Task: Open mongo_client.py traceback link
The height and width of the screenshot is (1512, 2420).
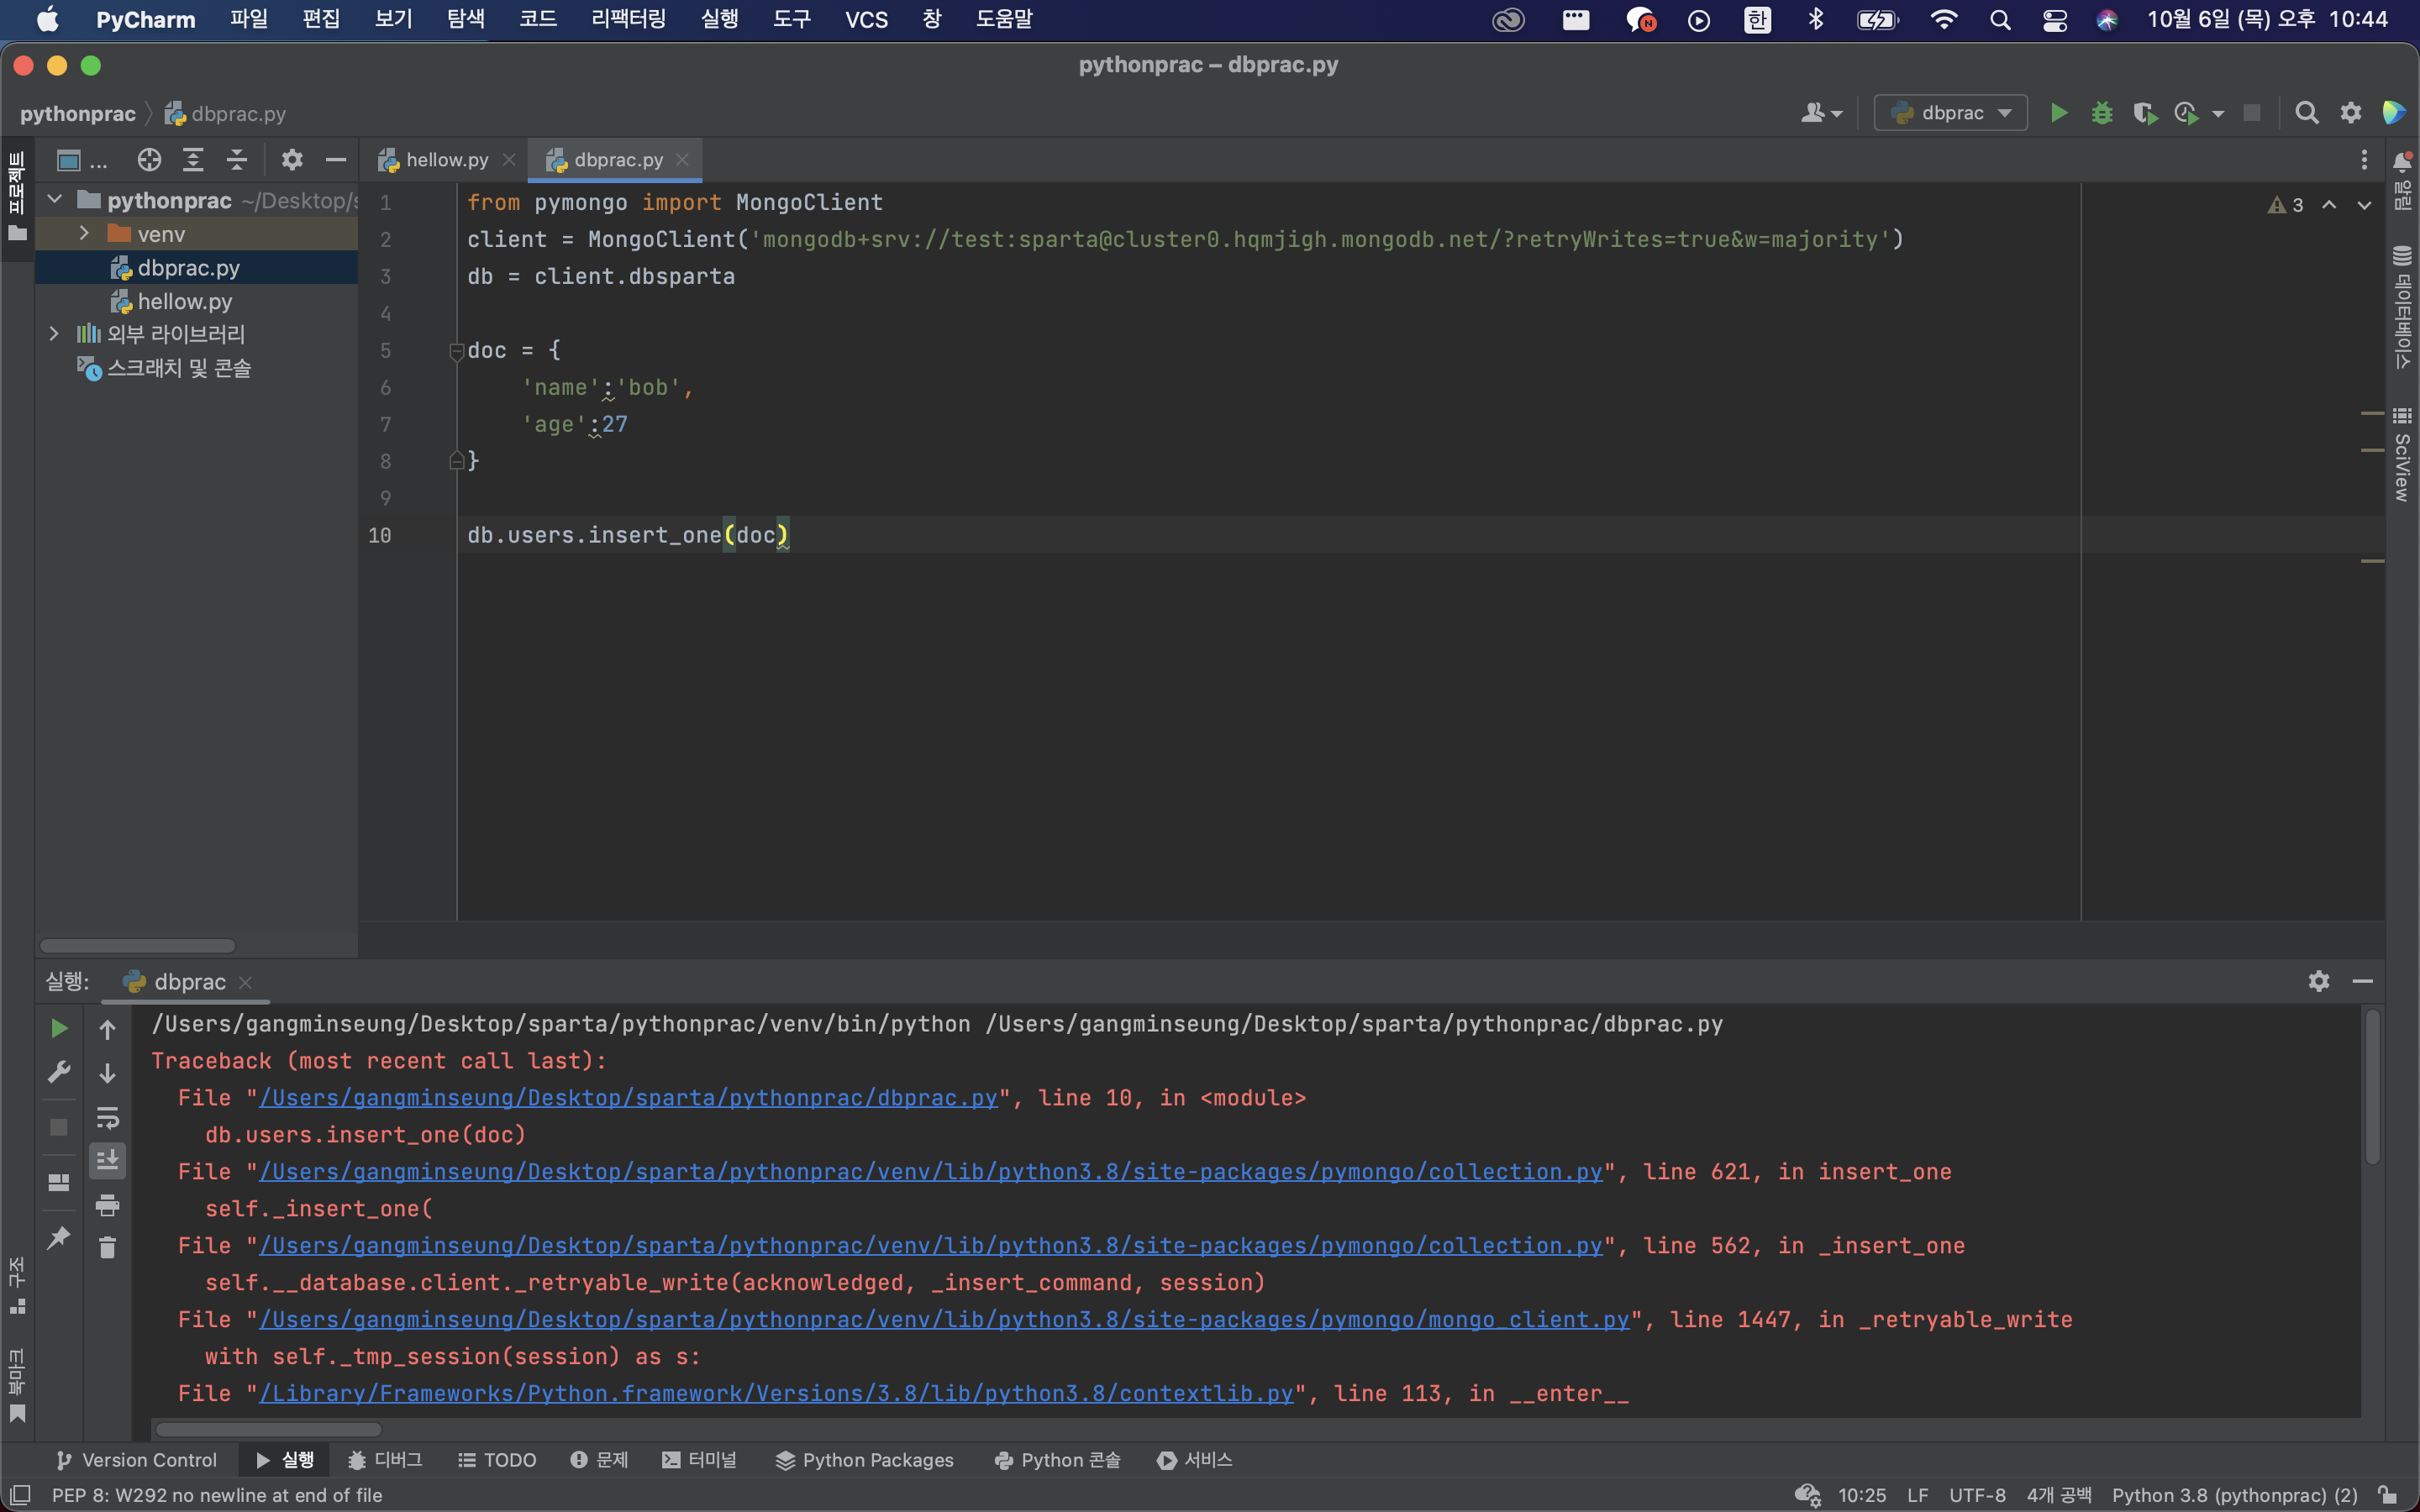Action: (x=944, y=1320)
